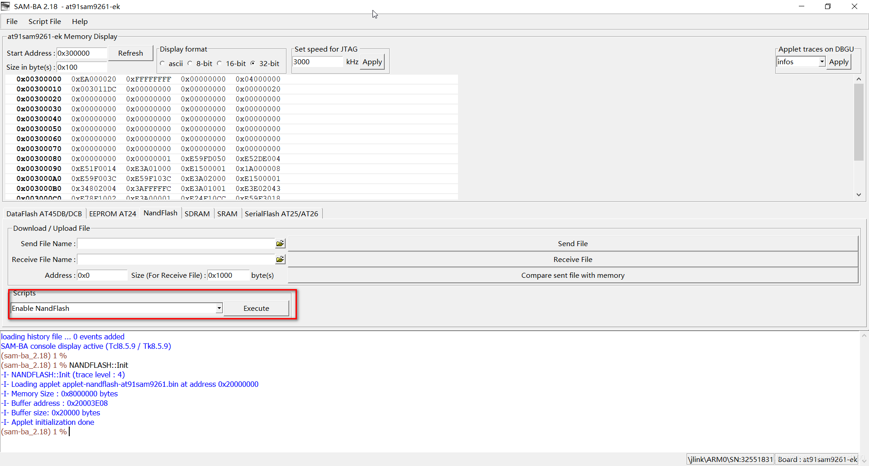Viewport: 869px width, 466px height.
Task: Click the JTAG speed kHz field
Action: [x=318, y=62]
